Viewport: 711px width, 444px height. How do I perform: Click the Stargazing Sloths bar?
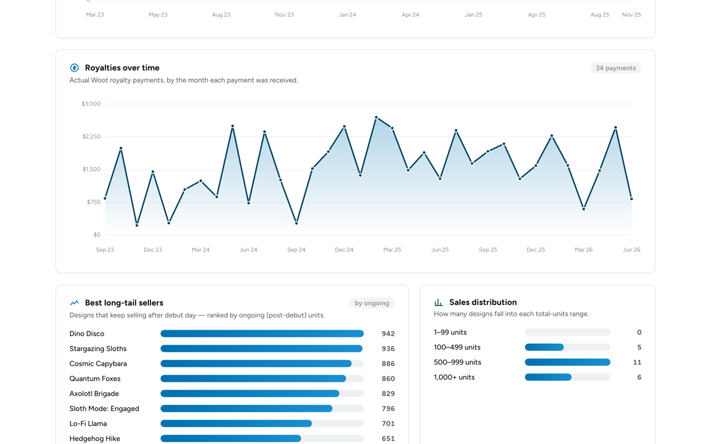pyautogui.click(x=262, y=349)
